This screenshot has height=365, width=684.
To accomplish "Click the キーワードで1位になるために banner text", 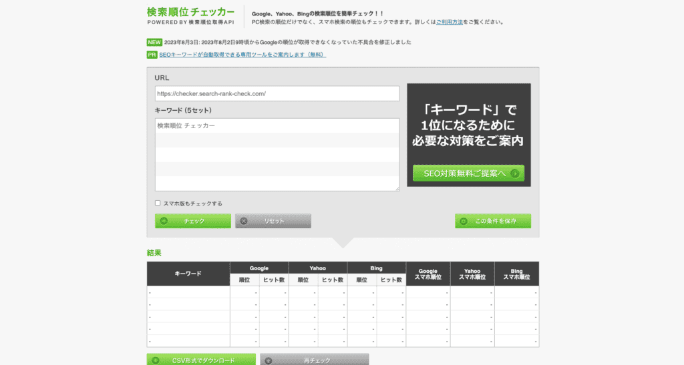I will 468,125.
